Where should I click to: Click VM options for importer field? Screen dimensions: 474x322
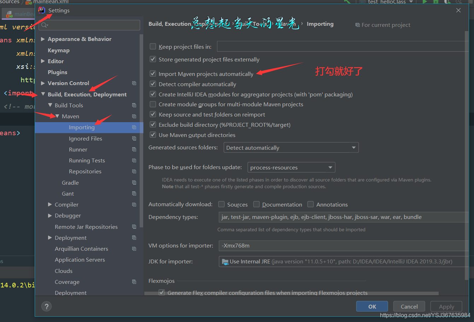pos(344,246)
